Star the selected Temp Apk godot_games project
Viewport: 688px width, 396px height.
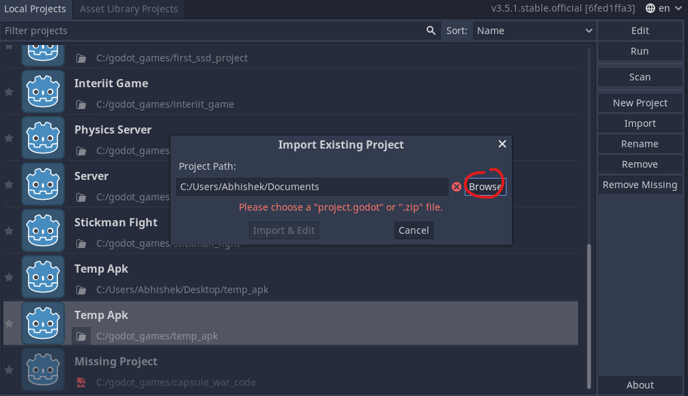coord(9,324)
